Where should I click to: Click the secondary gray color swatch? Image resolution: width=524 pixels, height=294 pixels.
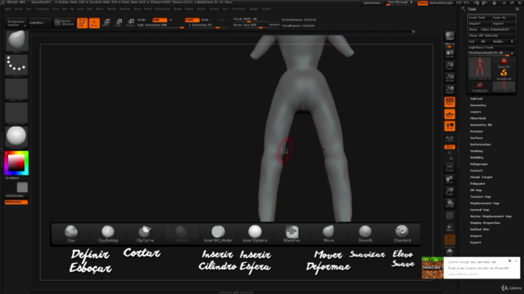(22, 187)
